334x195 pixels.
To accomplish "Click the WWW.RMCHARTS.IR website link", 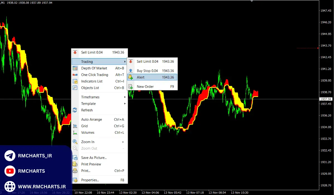I will (42, 186).
